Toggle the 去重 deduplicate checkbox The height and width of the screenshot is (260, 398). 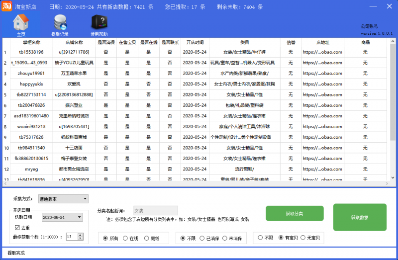point(17,227)
